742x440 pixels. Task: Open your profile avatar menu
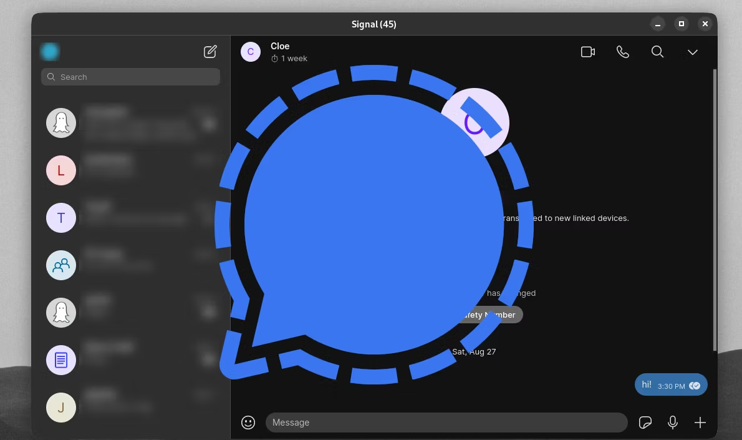click(x=50, y=52)
